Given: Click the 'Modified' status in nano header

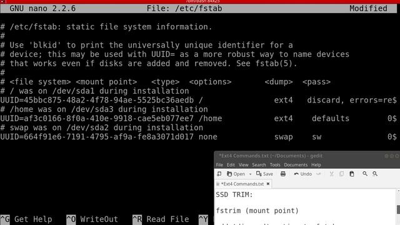Looking at the screenshot, I should coord(368,8).
